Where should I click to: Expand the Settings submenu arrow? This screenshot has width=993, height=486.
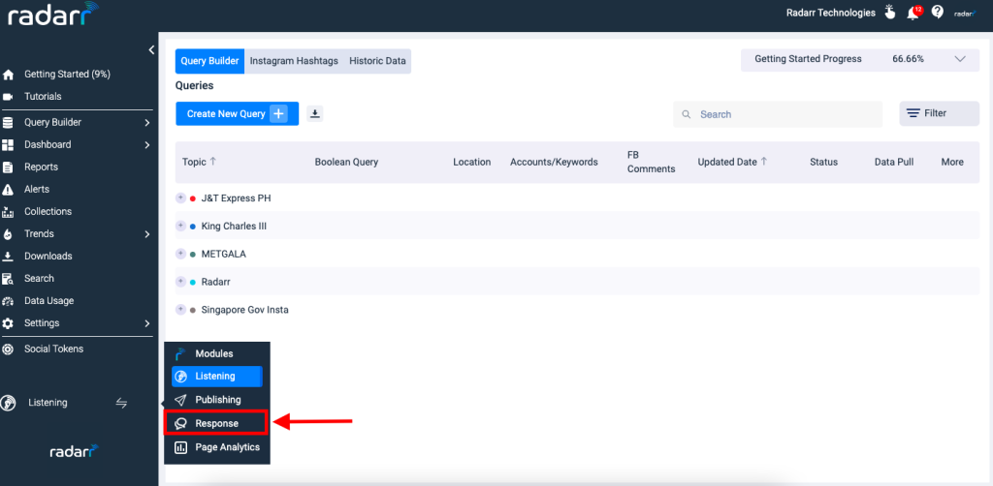click(x=147, y=323)
